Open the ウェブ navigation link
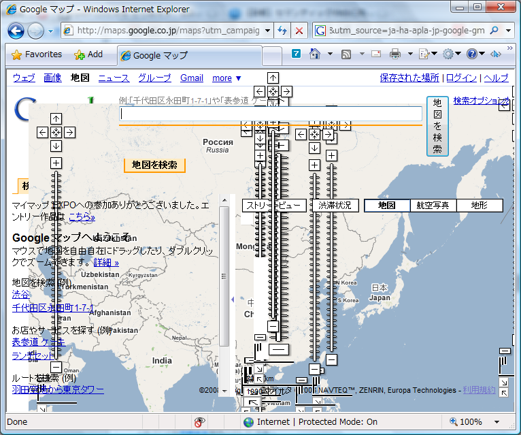Viewport: 521px width, 435px height. (24, 78)
